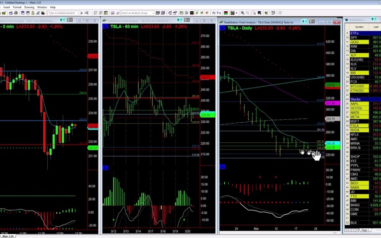Click the Page 1 button below the watchlist

click(365, 230)
